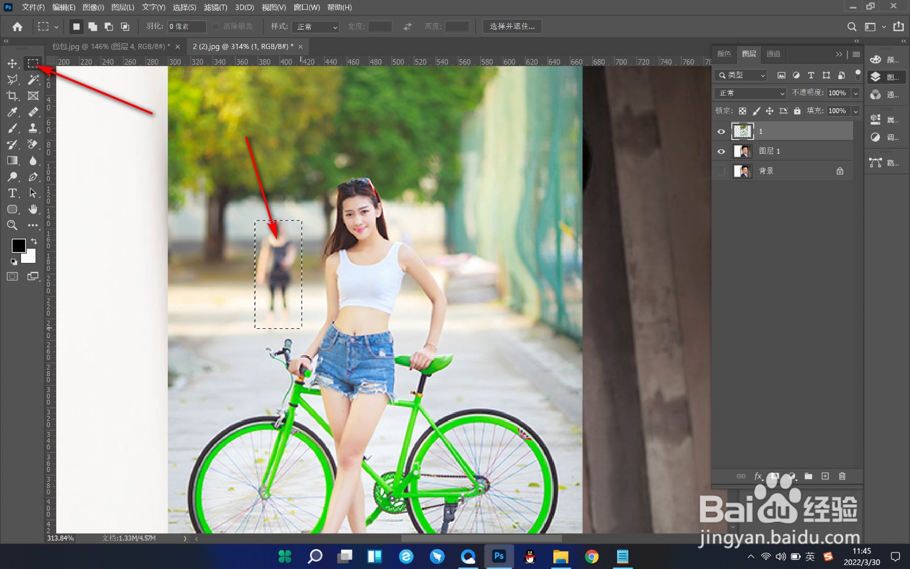Open the collapsed Paths panel icon

coord(875,163)
